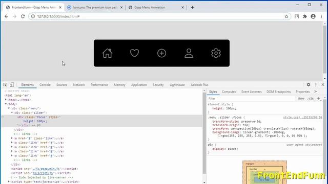Open the Performance panel tab

(x=99, y=85)
